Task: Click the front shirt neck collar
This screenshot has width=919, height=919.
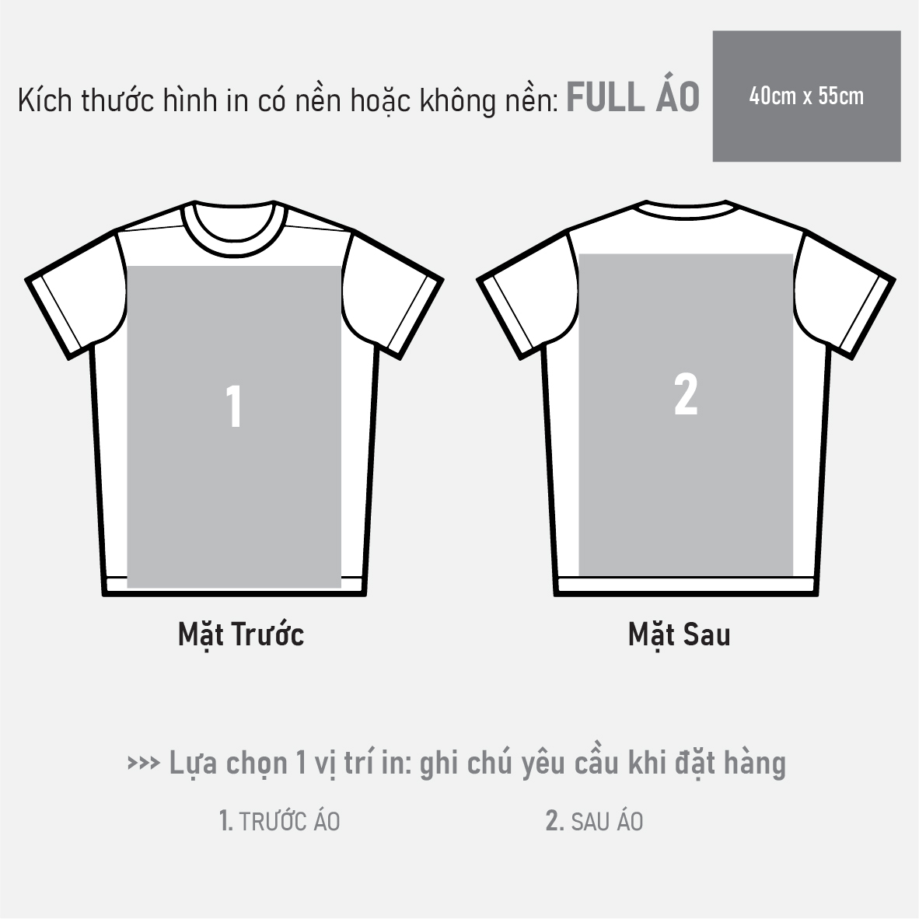Action: (x=235, y=230)
